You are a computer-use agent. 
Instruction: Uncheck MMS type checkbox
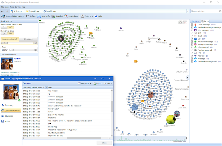point(192,53)
